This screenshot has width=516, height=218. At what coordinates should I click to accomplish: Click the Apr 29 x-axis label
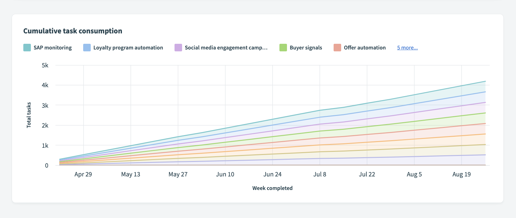[83, 174]
